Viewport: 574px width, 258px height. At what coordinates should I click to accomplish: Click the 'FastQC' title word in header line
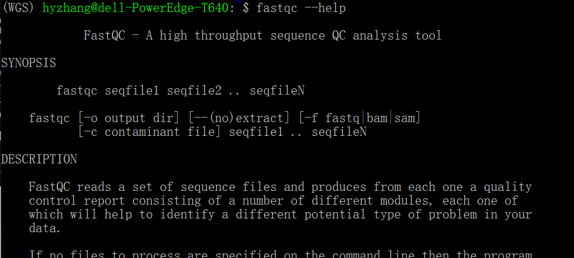coord(105,36)
